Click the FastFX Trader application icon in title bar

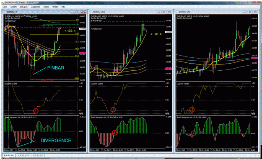tap(3, 3)
